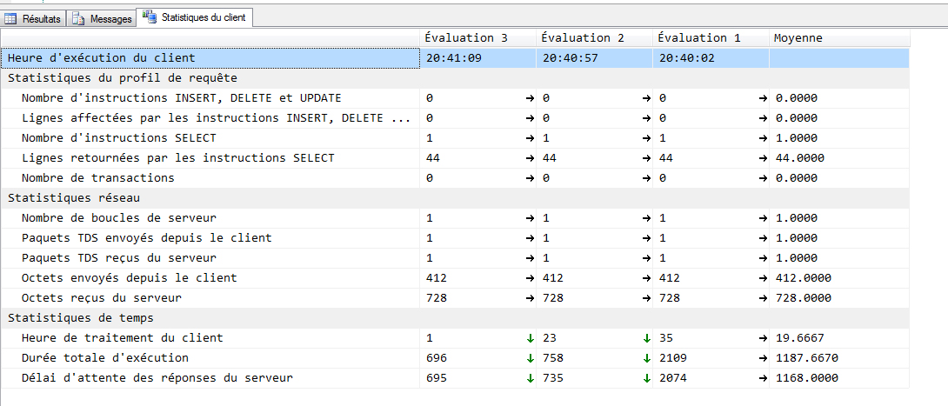Image resolution: width=948 pixels, height=406 pixels.
Task: Click the green down arrow next to 23
Action: 646,337
